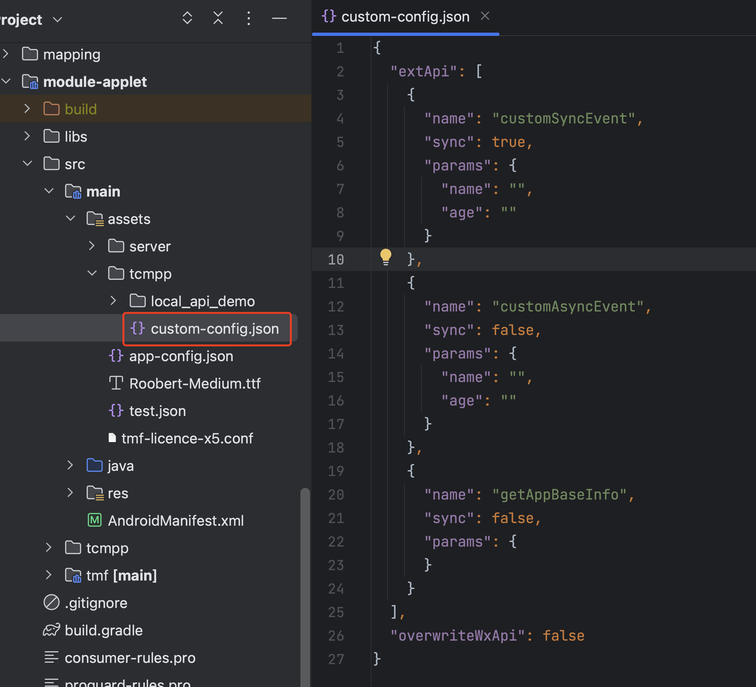Viewport: 756px width, 687px height.
Task: Collapse the tcmpp folder under assets
Action: pyautogui.click(x=92, y=274)
